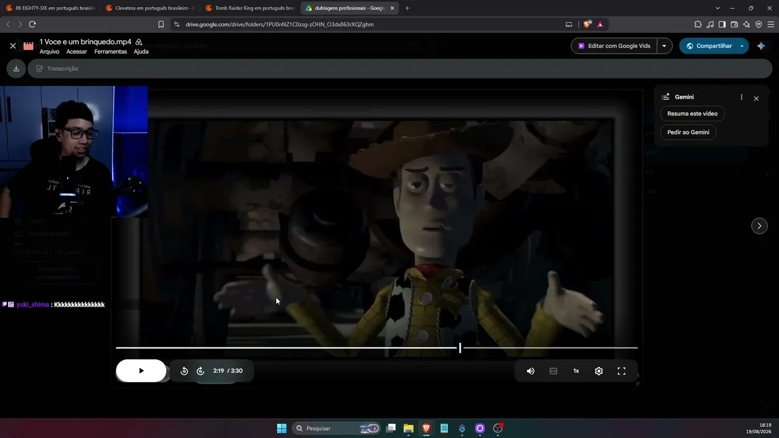Open browser extensions puzzle icon
The image size is (779, 438).
coord(698,24)
